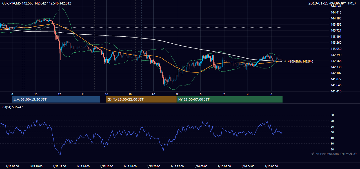Click price axis value 144.413
360x169 pixels.
[x=336, y=12]
